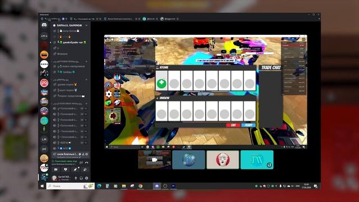Select the blue globe avatar participant tile
Screen dimensions: 359x202
pos(188,159)
